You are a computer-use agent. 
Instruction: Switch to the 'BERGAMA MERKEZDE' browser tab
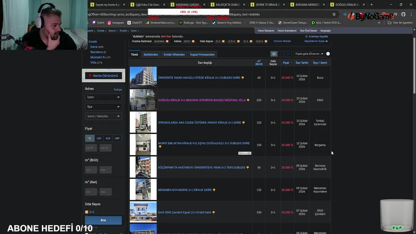(307, 5)
